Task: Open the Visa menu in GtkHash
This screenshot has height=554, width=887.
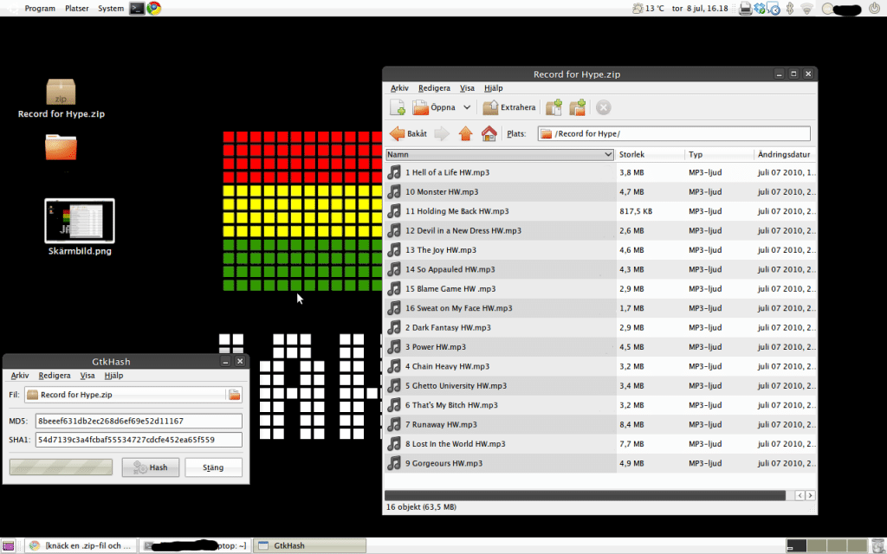Action: click(87, 376)
